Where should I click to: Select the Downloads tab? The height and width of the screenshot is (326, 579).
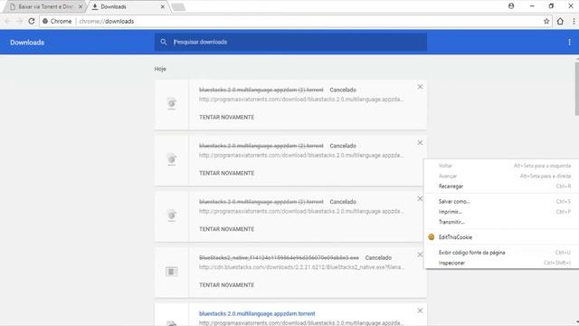pos(128,6)
